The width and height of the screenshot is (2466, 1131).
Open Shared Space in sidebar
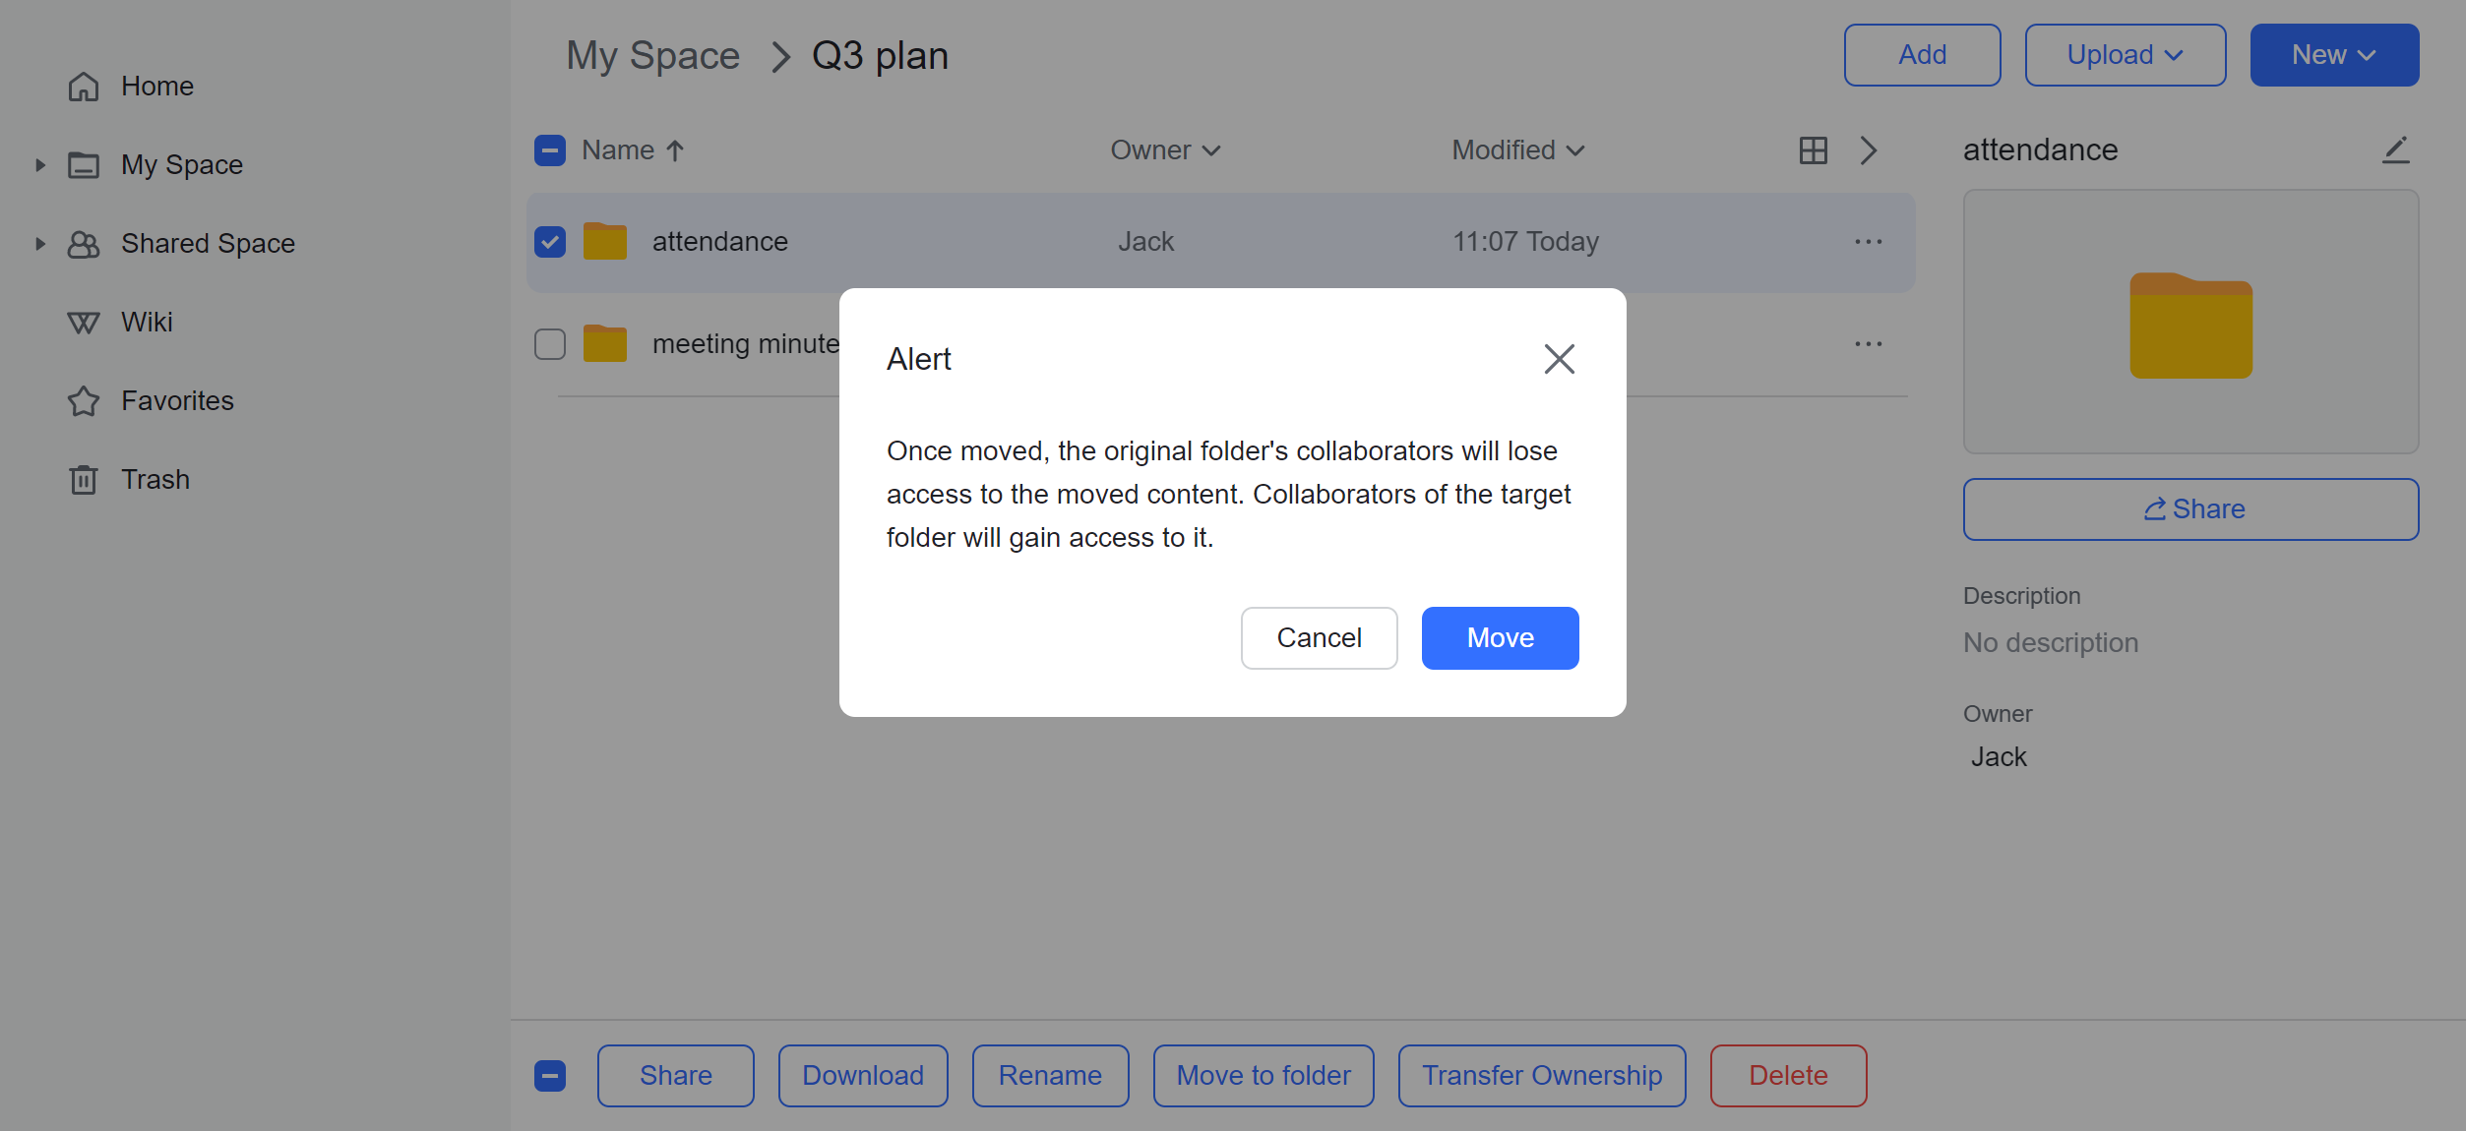coord(208,244)
